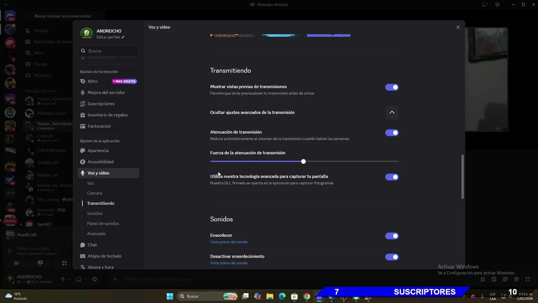Click the settings Buscar search field

click(x=108, y=51)
